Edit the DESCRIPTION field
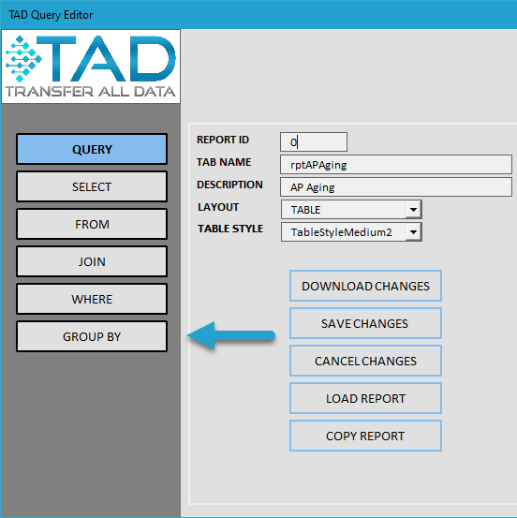The width and height of the screenshot is (517, 518). (x=396, y=187)
